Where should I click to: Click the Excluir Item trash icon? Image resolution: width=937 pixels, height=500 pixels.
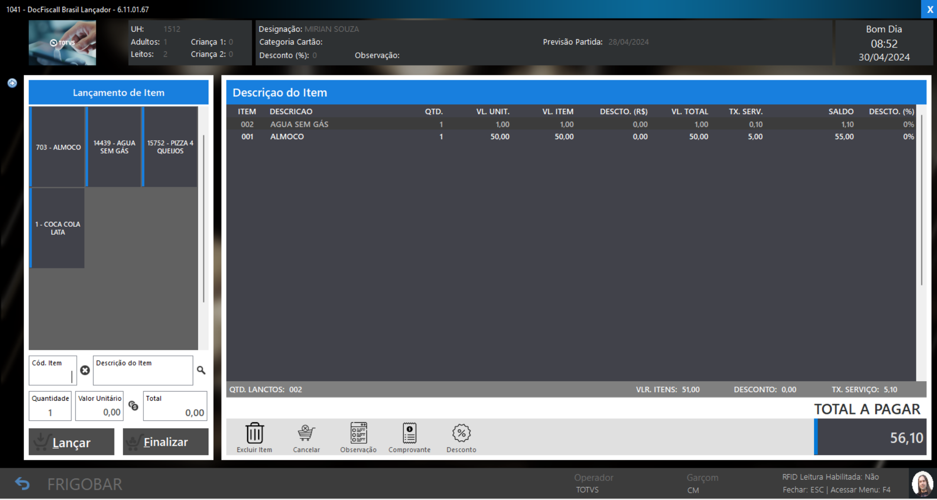point(254,433)
